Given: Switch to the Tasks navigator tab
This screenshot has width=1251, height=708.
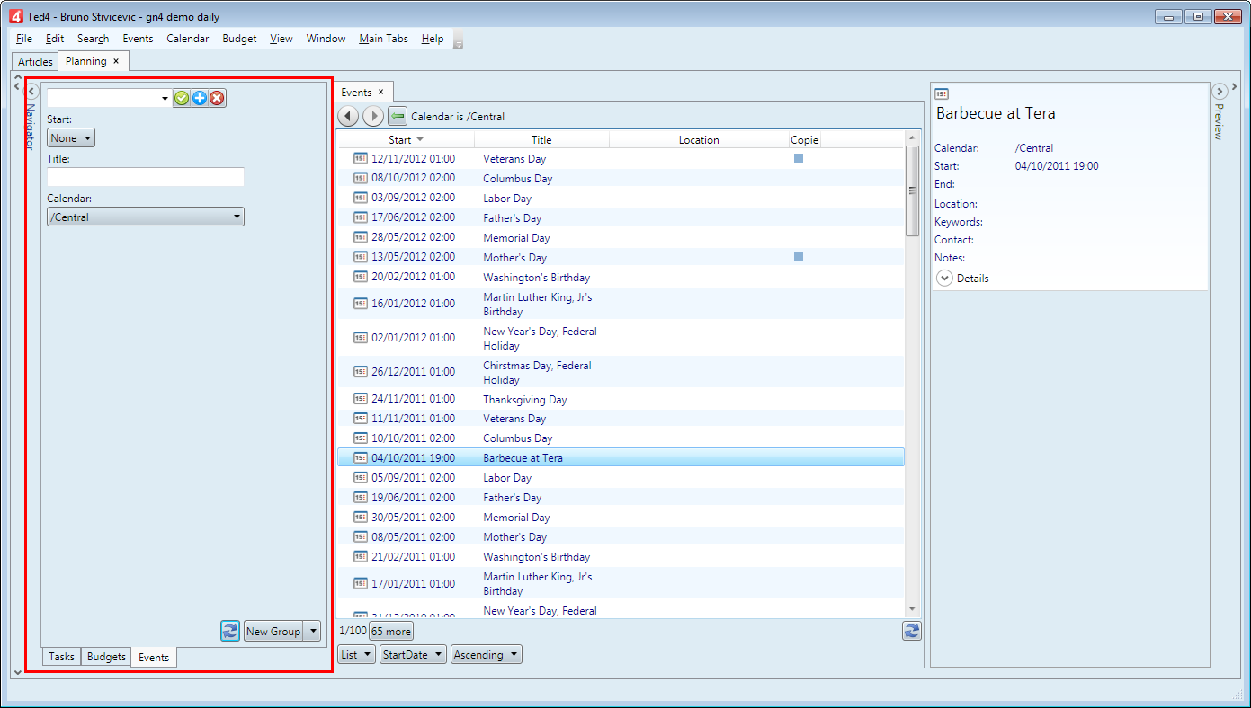Looking at the screenshot, I should click(x=61, y=657).
